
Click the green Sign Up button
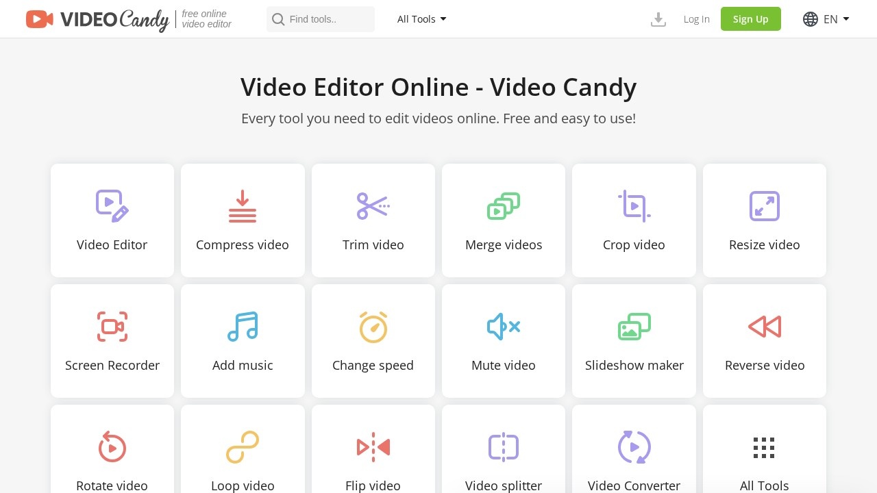[751, 19]
